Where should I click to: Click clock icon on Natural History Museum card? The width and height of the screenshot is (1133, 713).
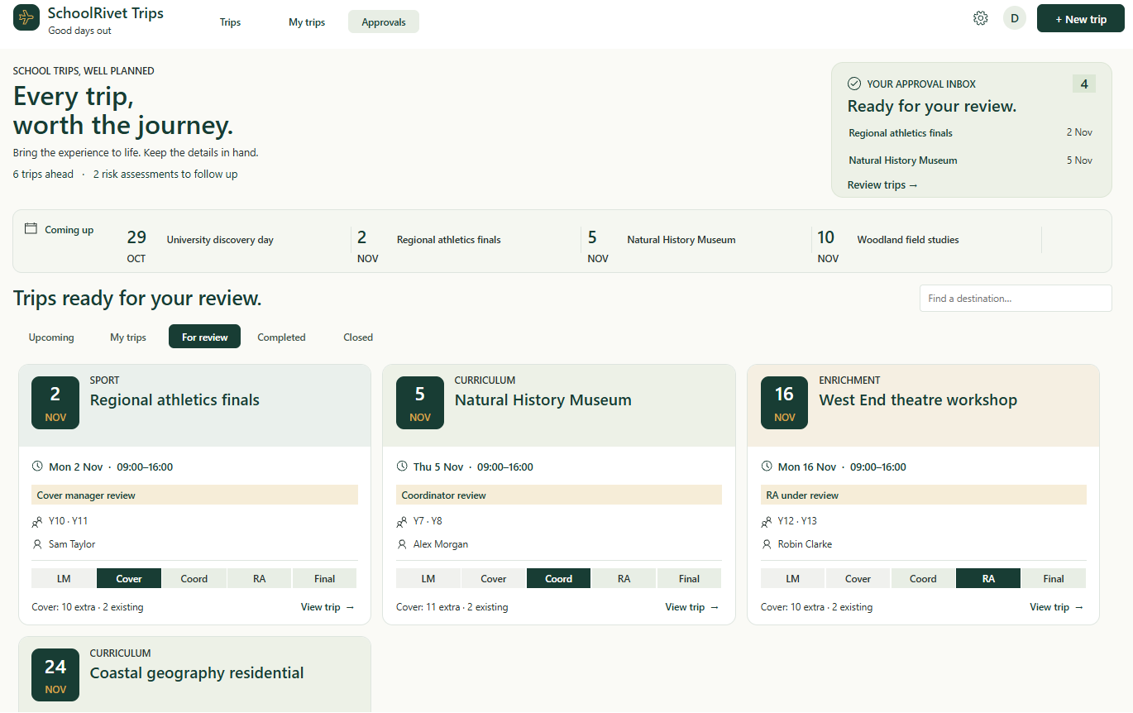tap(402, 467)
